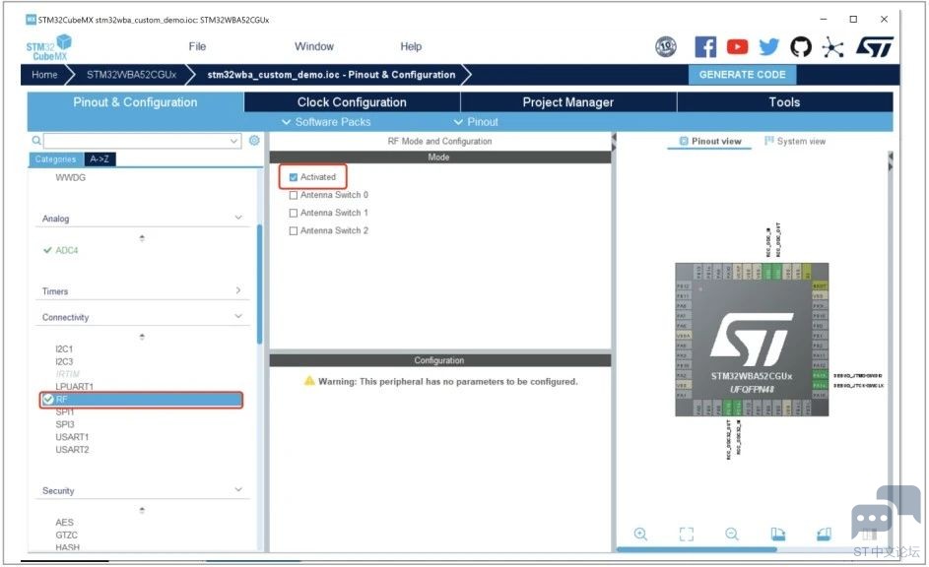This screenshot has width=929, height=567.
Task: Click the ST logo in the header
Action: coord(875,46)
